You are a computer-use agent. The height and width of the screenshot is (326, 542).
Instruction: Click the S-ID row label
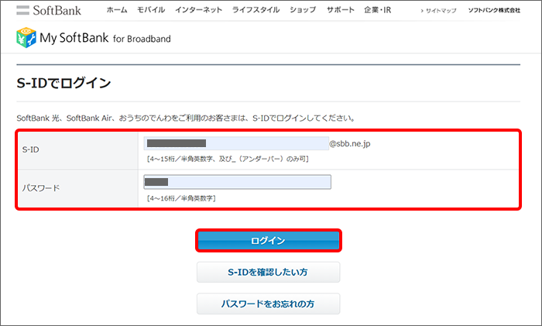pos(31,149)
